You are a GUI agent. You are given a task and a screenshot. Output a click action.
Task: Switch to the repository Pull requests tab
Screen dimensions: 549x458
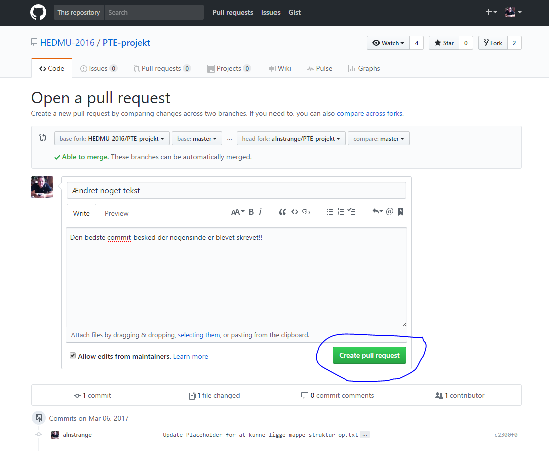pos(162,68)
